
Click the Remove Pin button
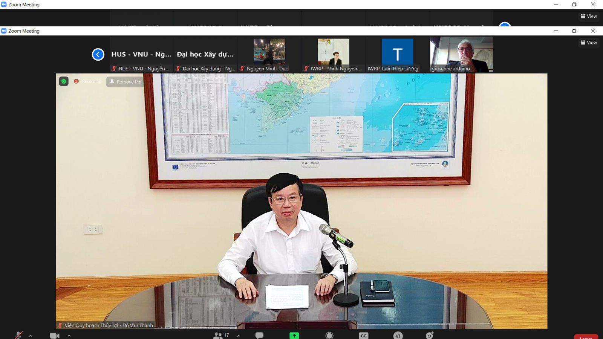point(125,82)
